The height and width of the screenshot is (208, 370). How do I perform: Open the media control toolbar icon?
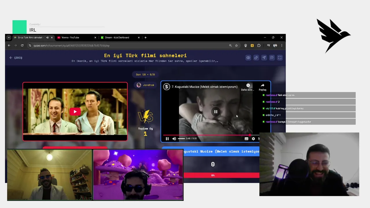pyautogui.click(x=269, y=45)
